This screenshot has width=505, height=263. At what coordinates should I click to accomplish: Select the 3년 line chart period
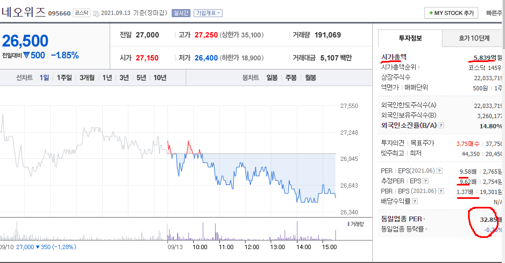point(124,78)
